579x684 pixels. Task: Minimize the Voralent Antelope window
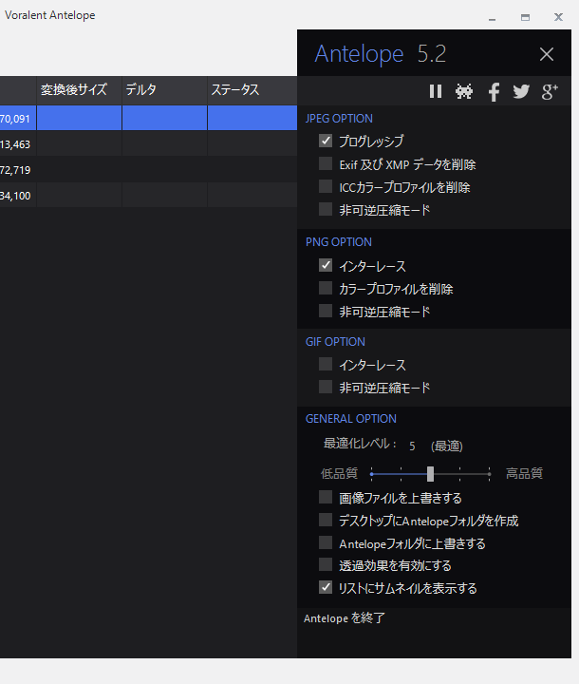493,17
